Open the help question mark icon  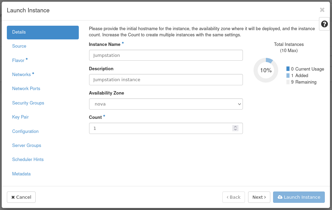(x=324, y=24)
